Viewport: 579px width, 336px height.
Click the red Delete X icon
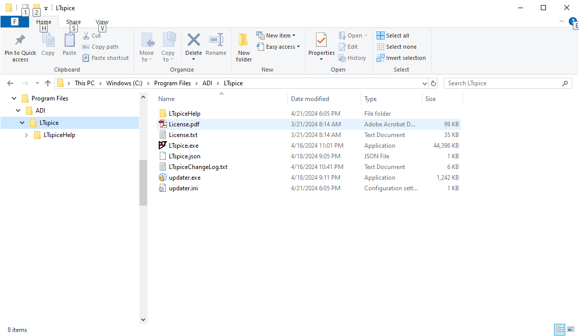193,40
